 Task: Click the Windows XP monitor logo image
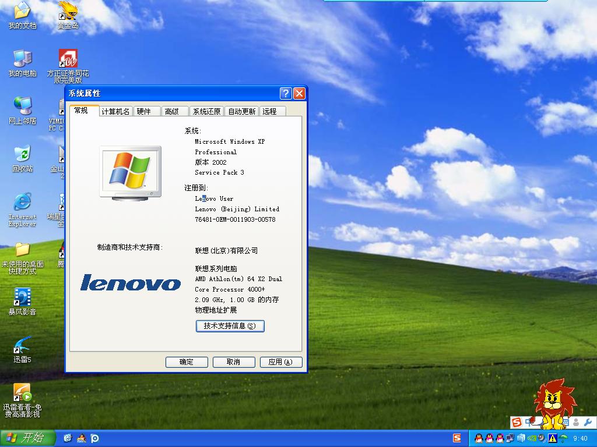[x=130, y=173]
